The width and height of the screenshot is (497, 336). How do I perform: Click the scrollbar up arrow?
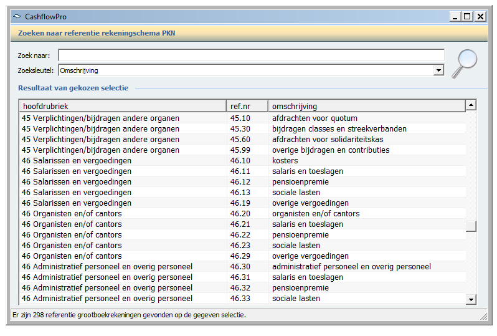point(471,105)
